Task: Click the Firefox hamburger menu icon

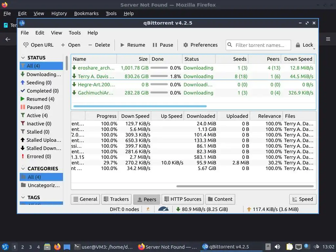Action: click(328, 39)
